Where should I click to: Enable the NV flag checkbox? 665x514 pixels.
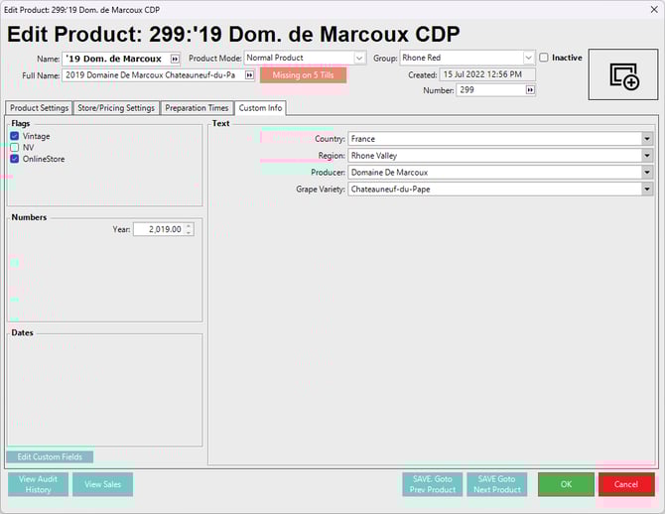pos(15,147)
